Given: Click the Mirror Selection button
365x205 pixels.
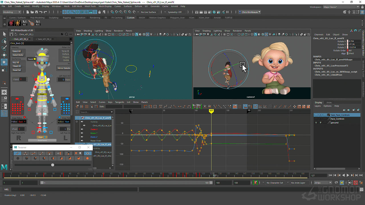Looking at the screenshot, I should coord(64,68).
